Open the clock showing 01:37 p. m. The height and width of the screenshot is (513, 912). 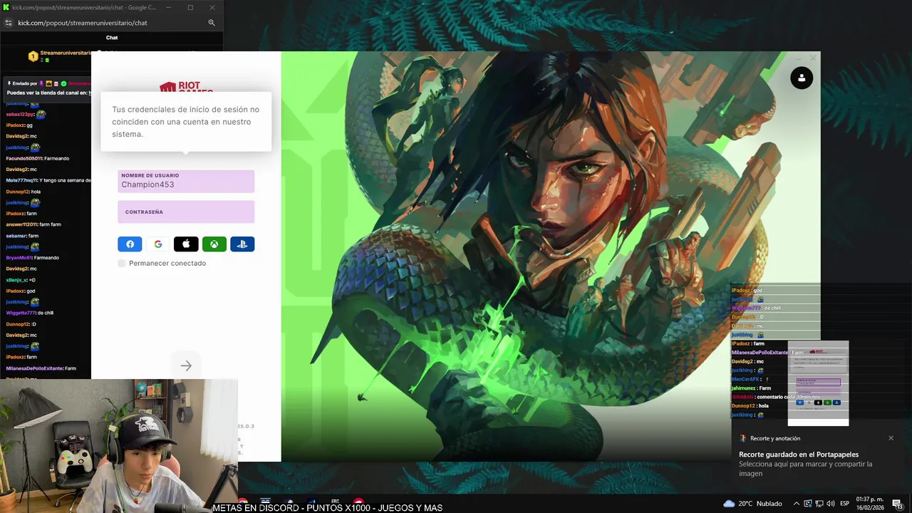pos(870,504)
